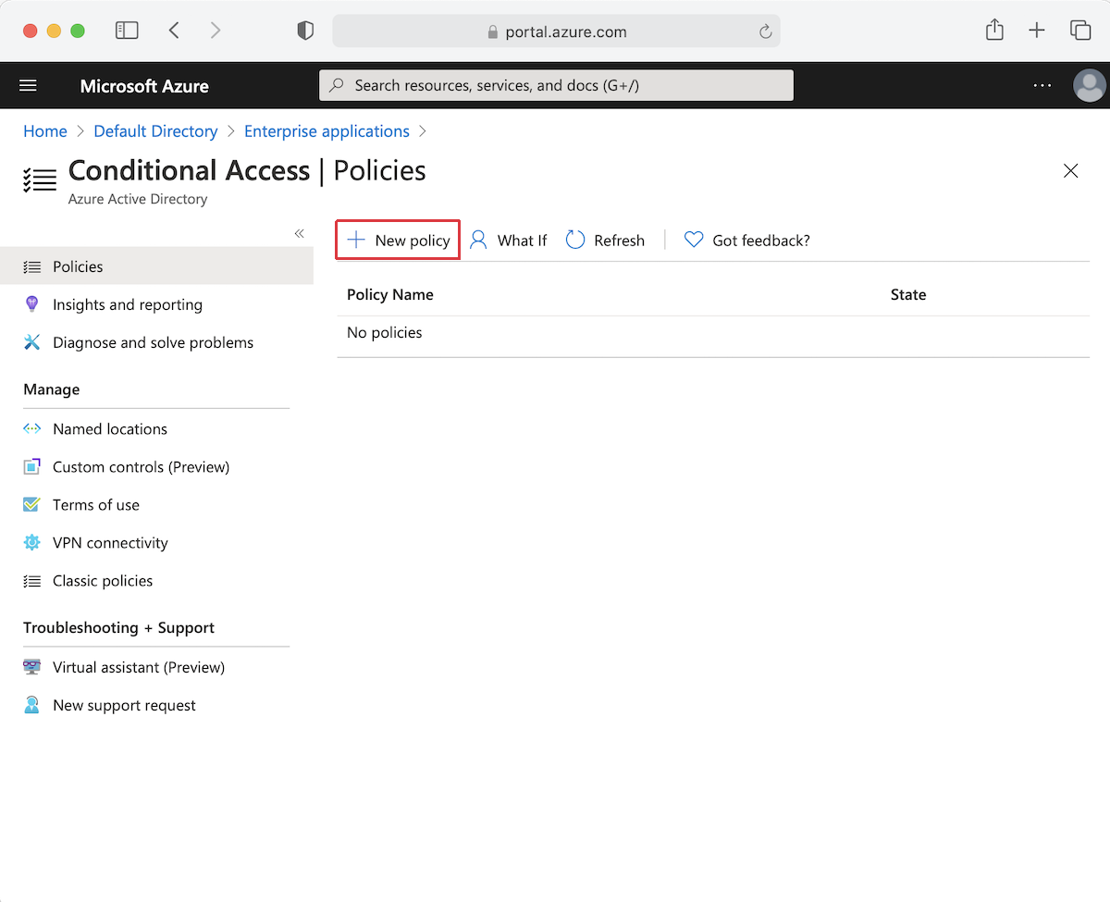Navigate to Enterprise applications breadcrumb

click(x=327, y=130)
